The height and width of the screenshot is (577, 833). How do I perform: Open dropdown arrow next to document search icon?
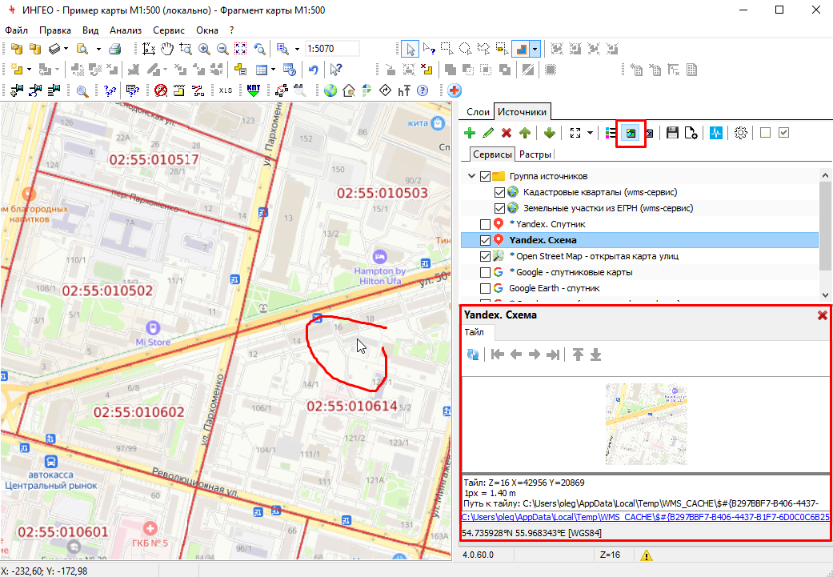98,49
